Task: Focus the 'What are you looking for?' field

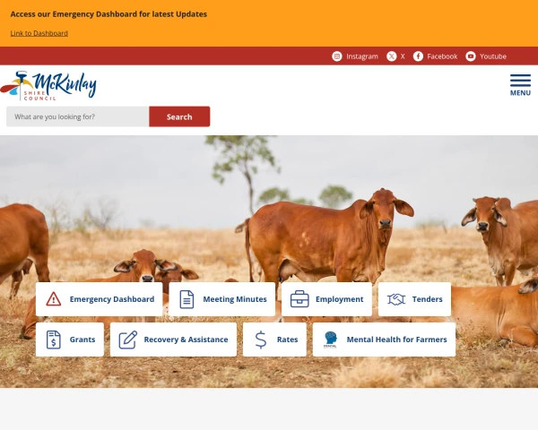Action: pyautogui.click(x=77, y=116)
